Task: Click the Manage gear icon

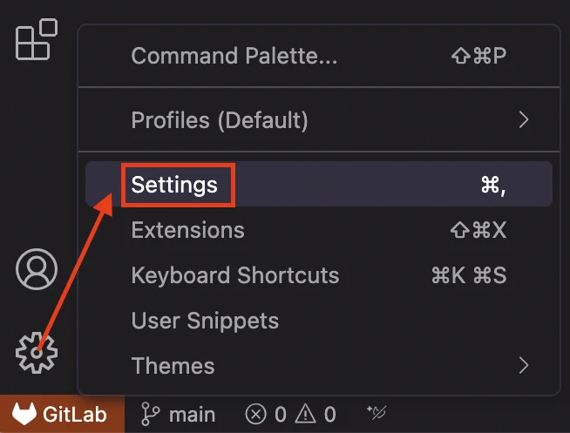Action: [37, 353]
